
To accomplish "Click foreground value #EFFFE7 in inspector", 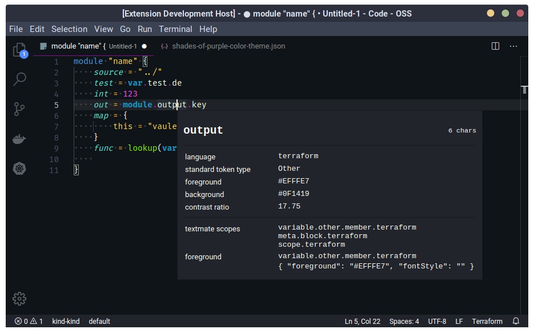I will coord(294,181).
